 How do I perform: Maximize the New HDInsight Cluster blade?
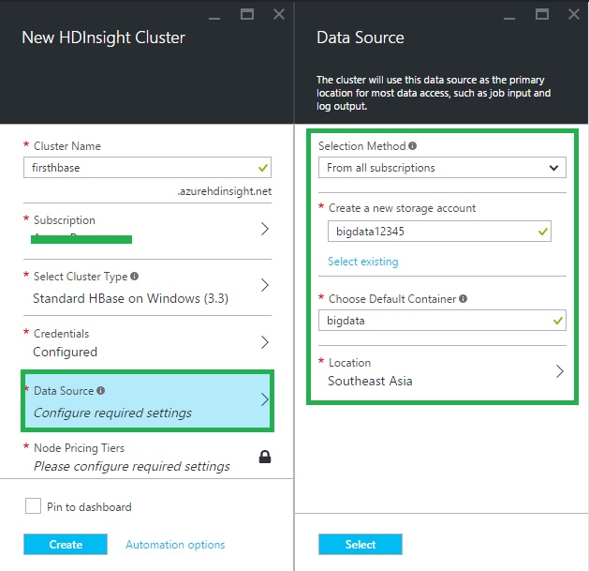point(247,14)
